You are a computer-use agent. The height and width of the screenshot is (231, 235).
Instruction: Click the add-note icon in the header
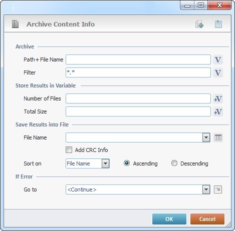199,24
